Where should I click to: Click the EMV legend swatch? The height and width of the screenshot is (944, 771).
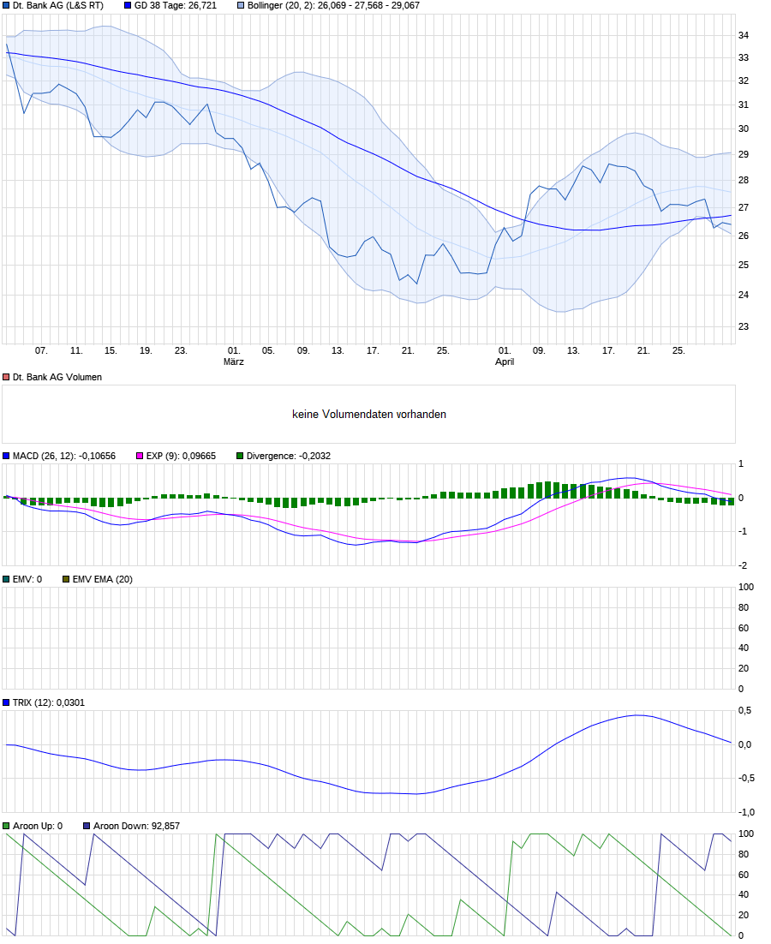coord(7,579)
